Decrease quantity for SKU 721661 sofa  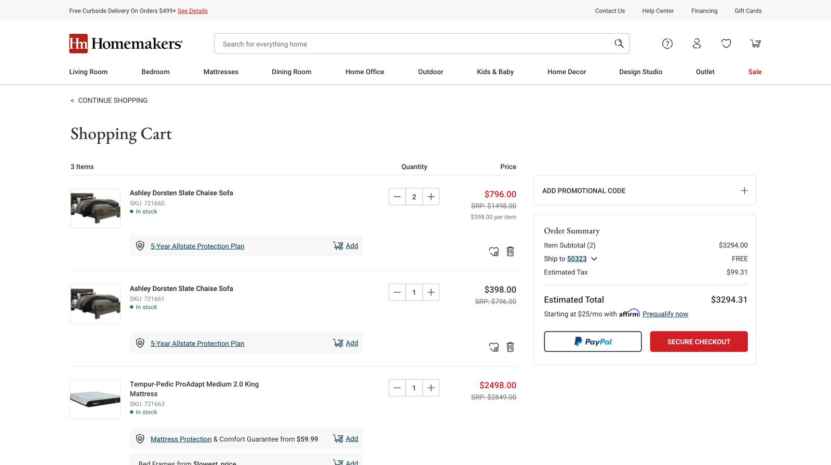(397, 292)
